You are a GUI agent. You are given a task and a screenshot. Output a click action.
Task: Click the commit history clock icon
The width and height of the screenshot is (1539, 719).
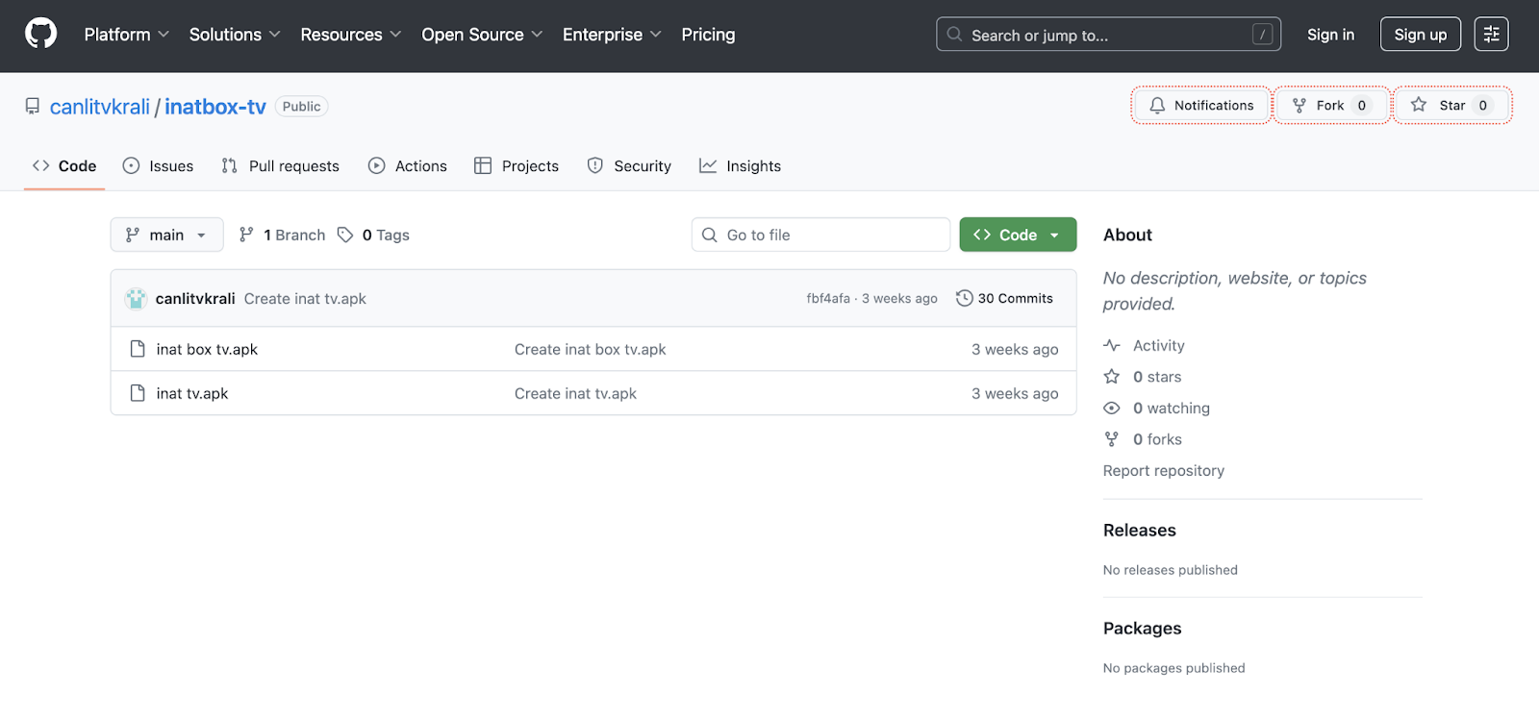click(964, 299)
